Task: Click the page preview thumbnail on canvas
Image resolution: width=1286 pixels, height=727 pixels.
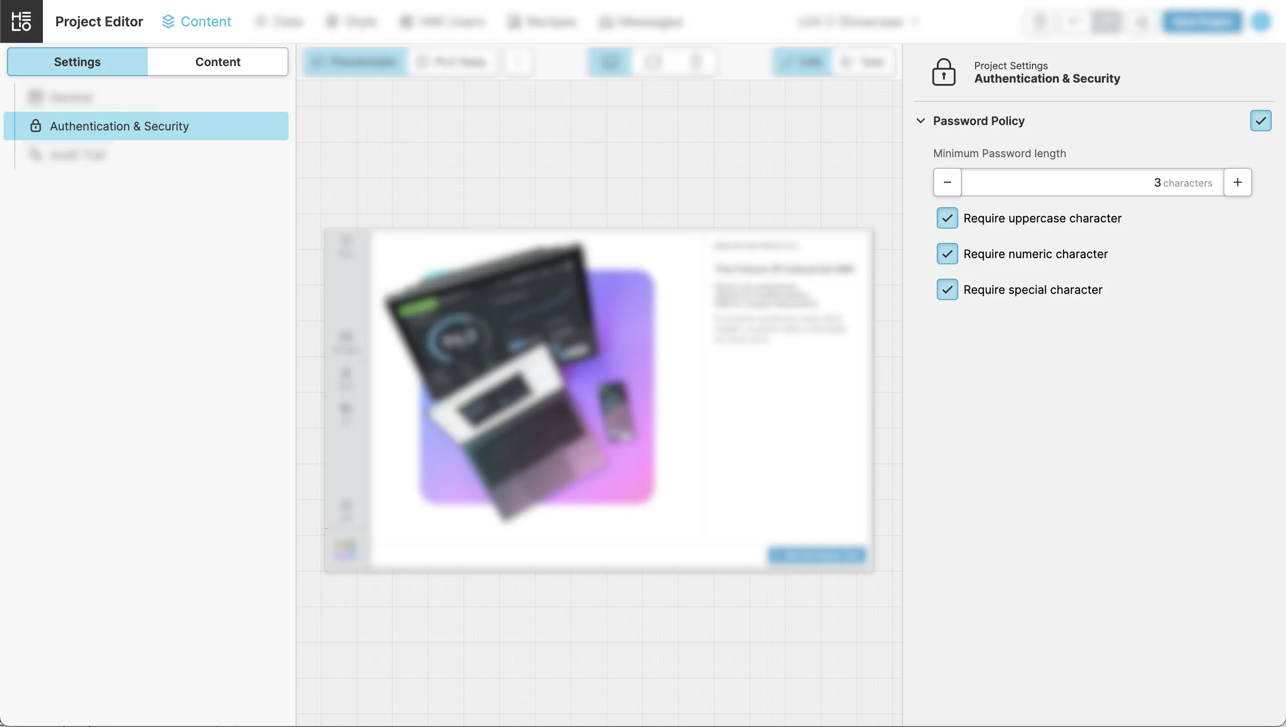Action: pyautogui.click(x=599, y=400)
